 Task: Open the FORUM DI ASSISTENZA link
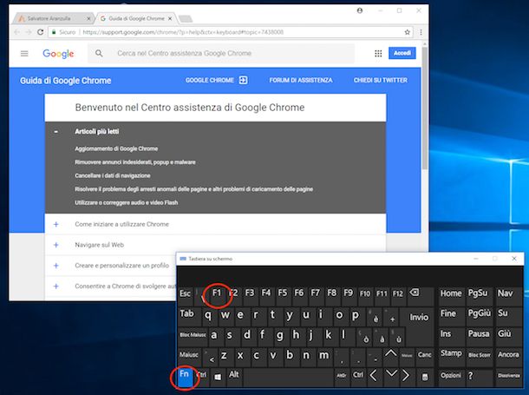pyautogui.click(x=301, y=81)
